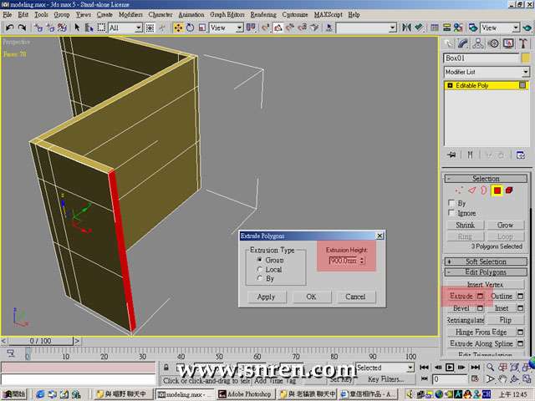Switch to Element sub-object selection mode

508,190
